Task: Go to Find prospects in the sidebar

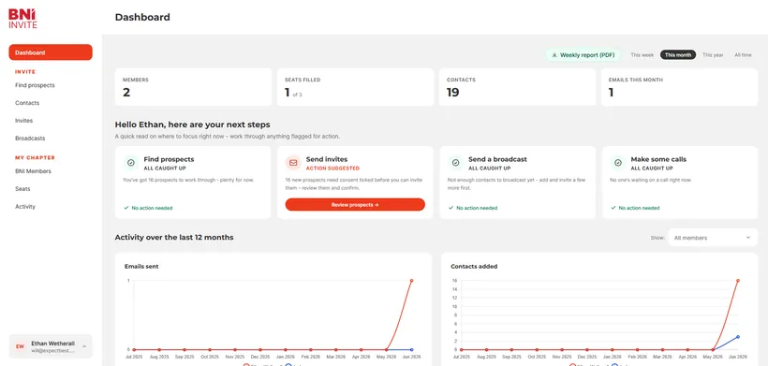Action: 35,85
